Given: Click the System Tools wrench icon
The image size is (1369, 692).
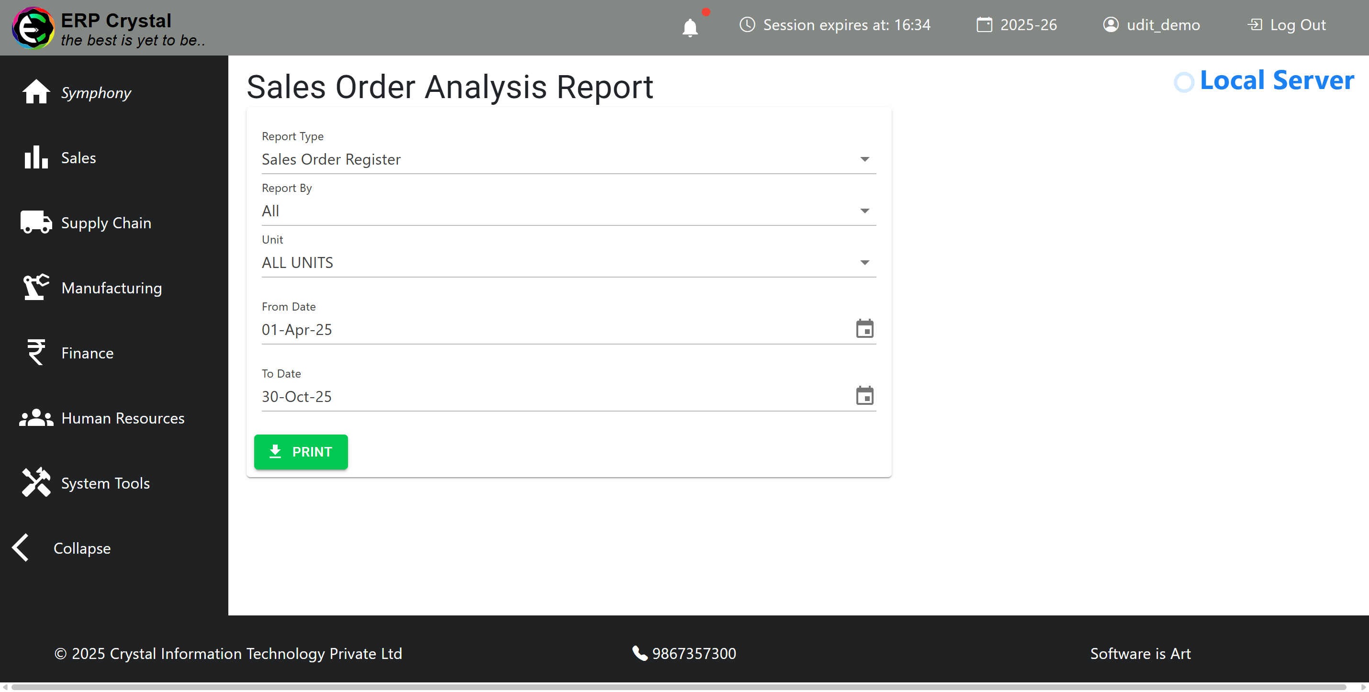Looking at the screenshot, I should pos(35,482).
